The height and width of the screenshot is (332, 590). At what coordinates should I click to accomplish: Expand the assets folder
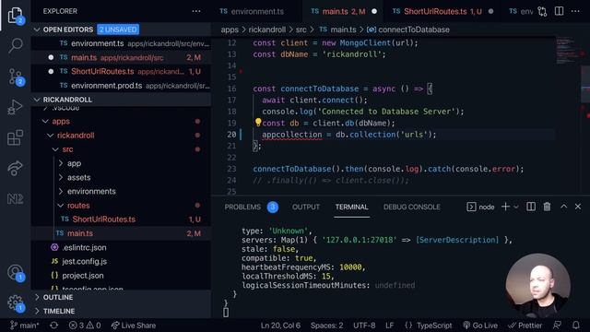click(x=61, y=177)
